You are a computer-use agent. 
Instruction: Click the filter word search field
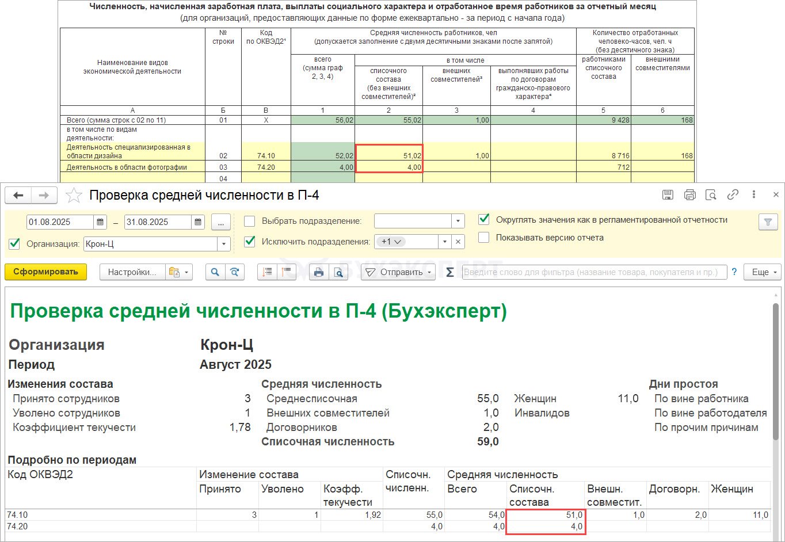pyautogui.click(x=594, y=272)
